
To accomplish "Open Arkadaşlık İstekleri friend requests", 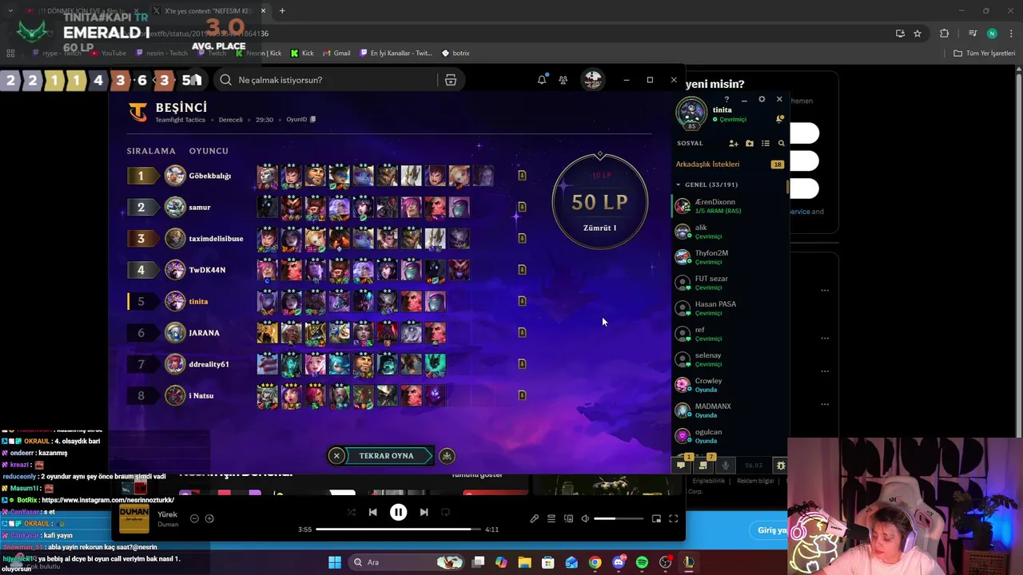I will coord(730,165).
